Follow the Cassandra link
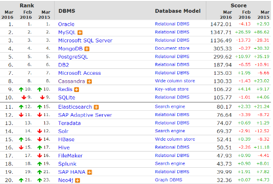273x184 pixels. click(x=72, y=81)
